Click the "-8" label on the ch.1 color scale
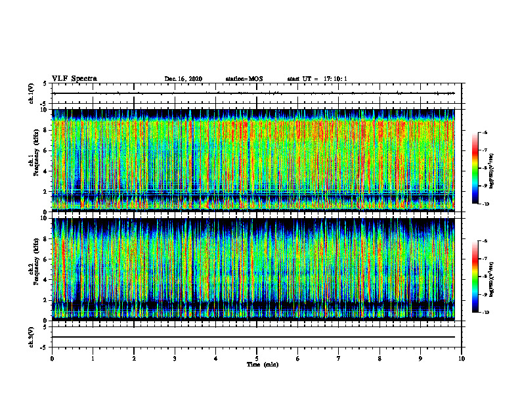Image resolution: width=520 pixels, height=402 pixels. coord(485,168)
